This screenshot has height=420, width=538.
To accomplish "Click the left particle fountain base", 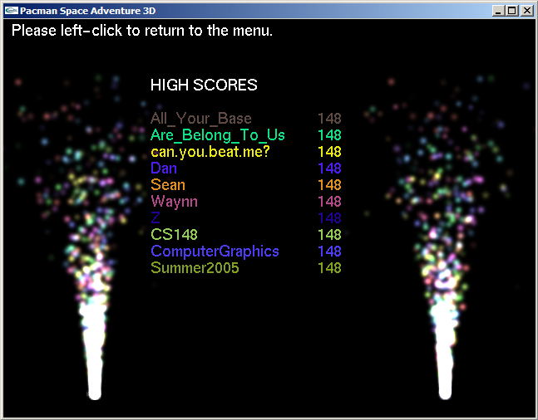I will 94,365.
